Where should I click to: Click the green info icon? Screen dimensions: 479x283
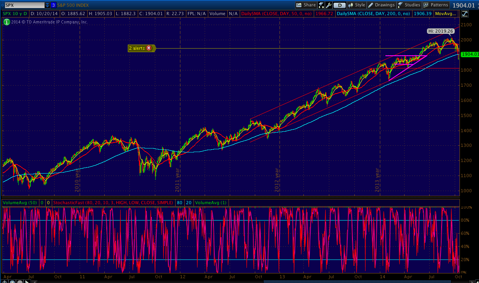[6, 22]
